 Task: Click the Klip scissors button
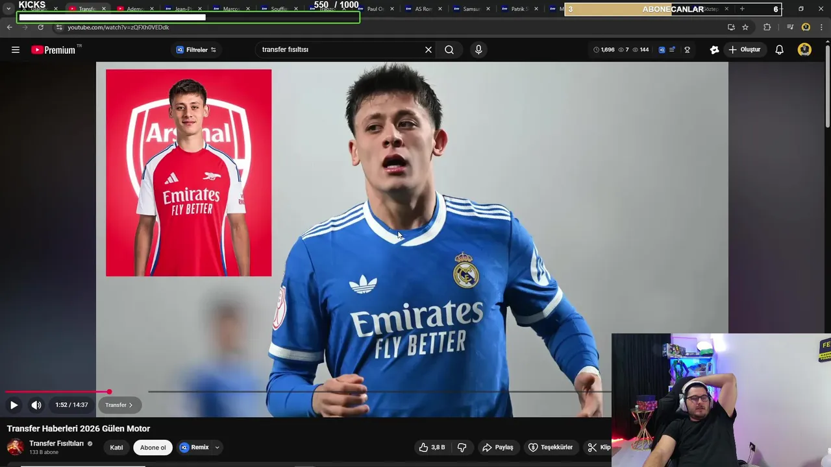(x=598, y=448)
